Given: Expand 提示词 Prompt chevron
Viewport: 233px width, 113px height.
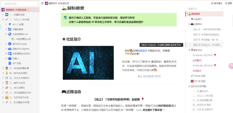Looking at the screenshot, I should (x=6, y=44).
